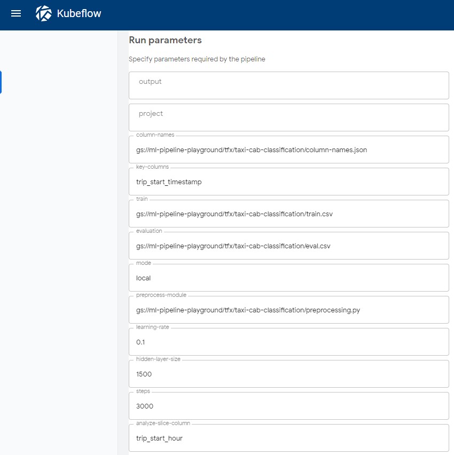Open the hamburger navigation menu
Screen dimensions: 454x455
[x=16, y=13]
